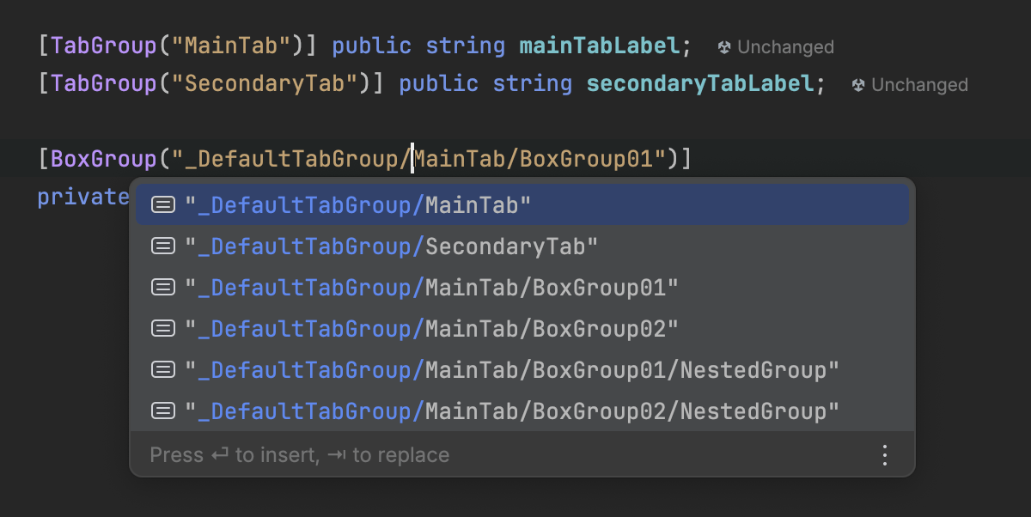This screenshot has width=1031, height=517.
Task: Place the cursor in the mainTabLabel field name
Action: (x=600, y=46)
